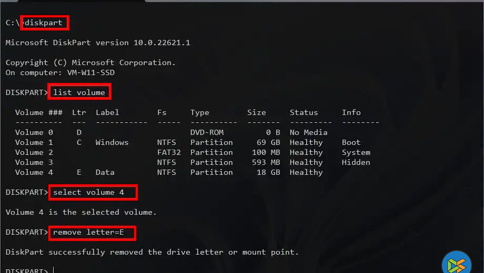This screenshot has height=273, width=484.
Task: Click the Volume 1 Windows row label
Action: [x=112, y=142]
